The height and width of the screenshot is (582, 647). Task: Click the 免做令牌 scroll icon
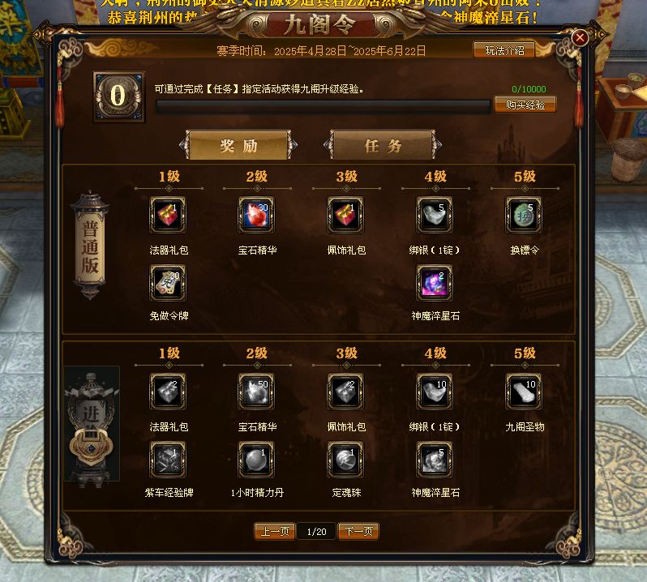(x=168, y=283)
